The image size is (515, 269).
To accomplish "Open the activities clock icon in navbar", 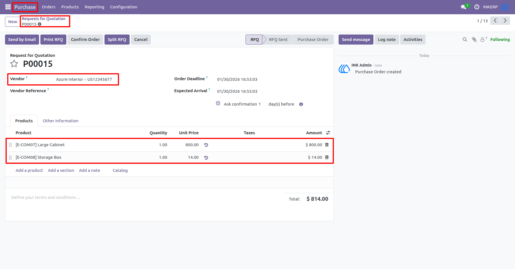I will (x=477, y=7).
